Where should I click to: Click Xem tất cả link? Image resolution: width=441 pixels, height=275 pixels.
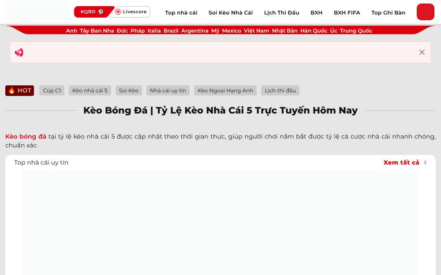(x=401, y=162)
